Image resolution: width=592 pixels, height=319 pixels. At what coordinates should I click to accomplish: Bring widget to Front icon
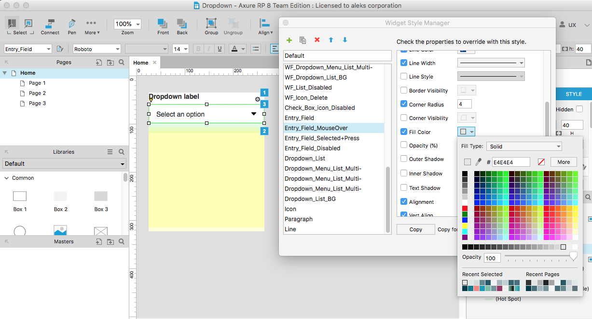163,24
